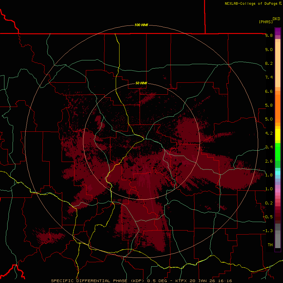Click the 16:16 timestamp in the caption

[x=225, y=281]
